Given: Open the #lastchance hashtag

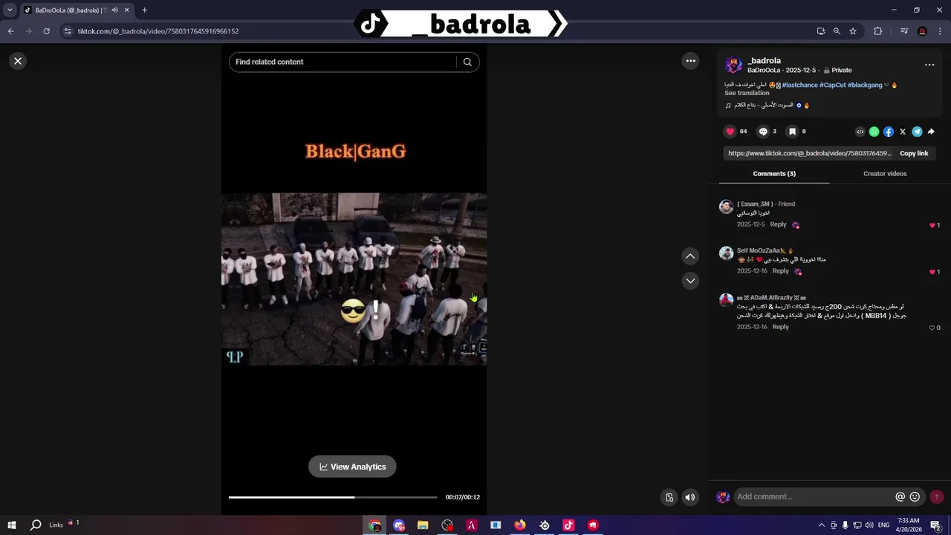Looking at the screenshot, I should pos(799,85).
